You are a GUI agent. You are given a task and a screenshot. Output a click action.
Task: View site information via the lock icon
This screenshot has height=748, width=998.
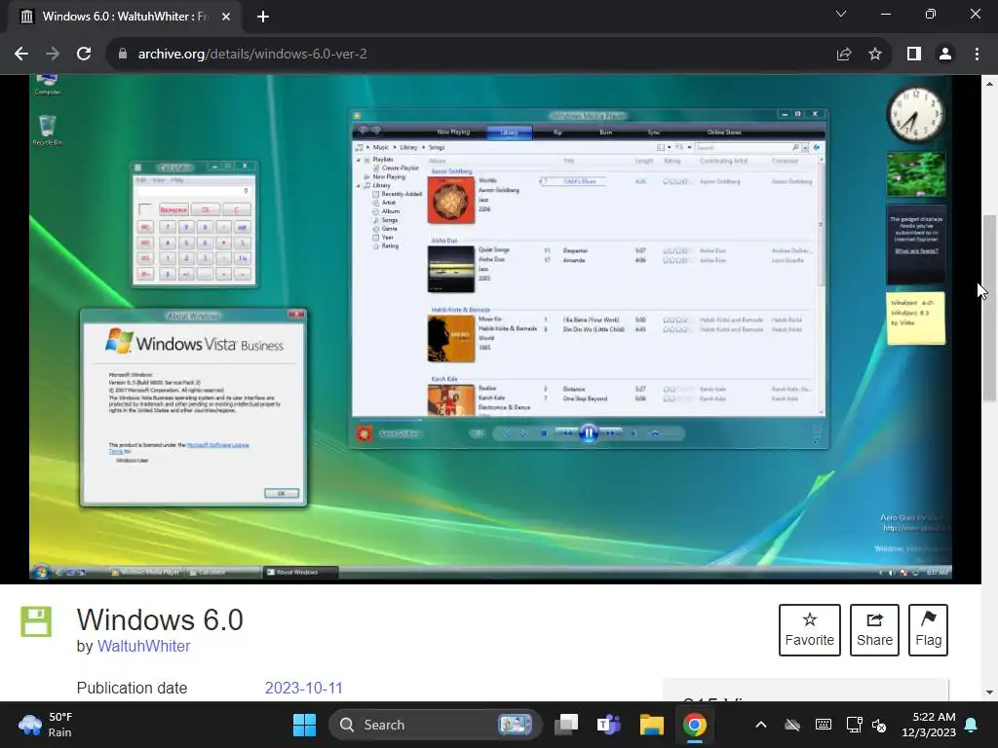tap(123, 55)
